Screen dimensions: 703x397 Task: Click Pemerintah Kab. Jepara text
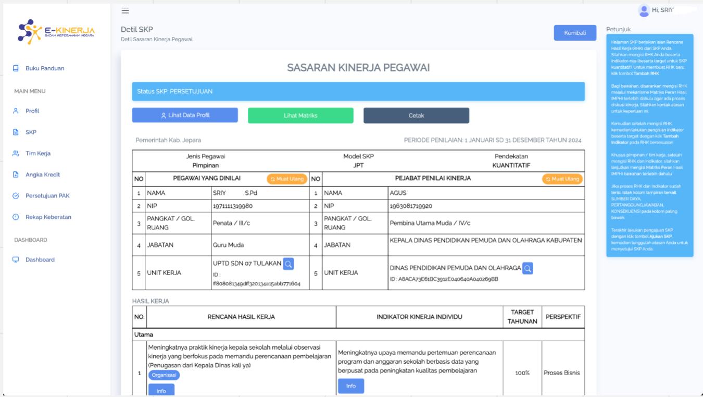click(x=168, y=140)
